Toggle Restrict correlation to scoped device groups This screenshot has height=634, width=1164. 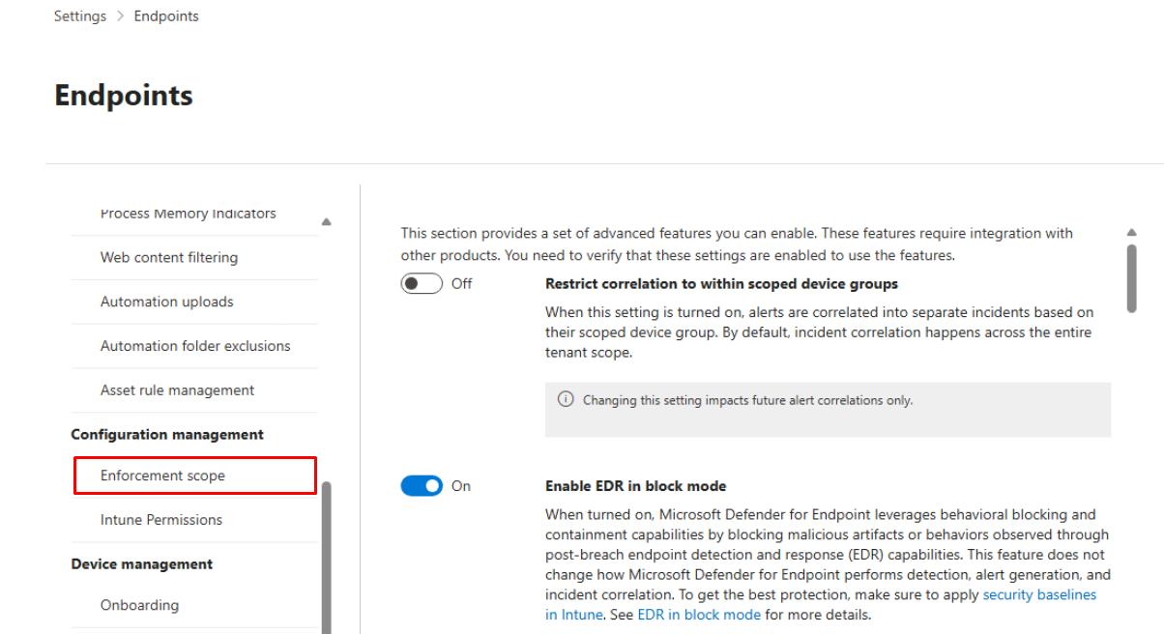421,284
